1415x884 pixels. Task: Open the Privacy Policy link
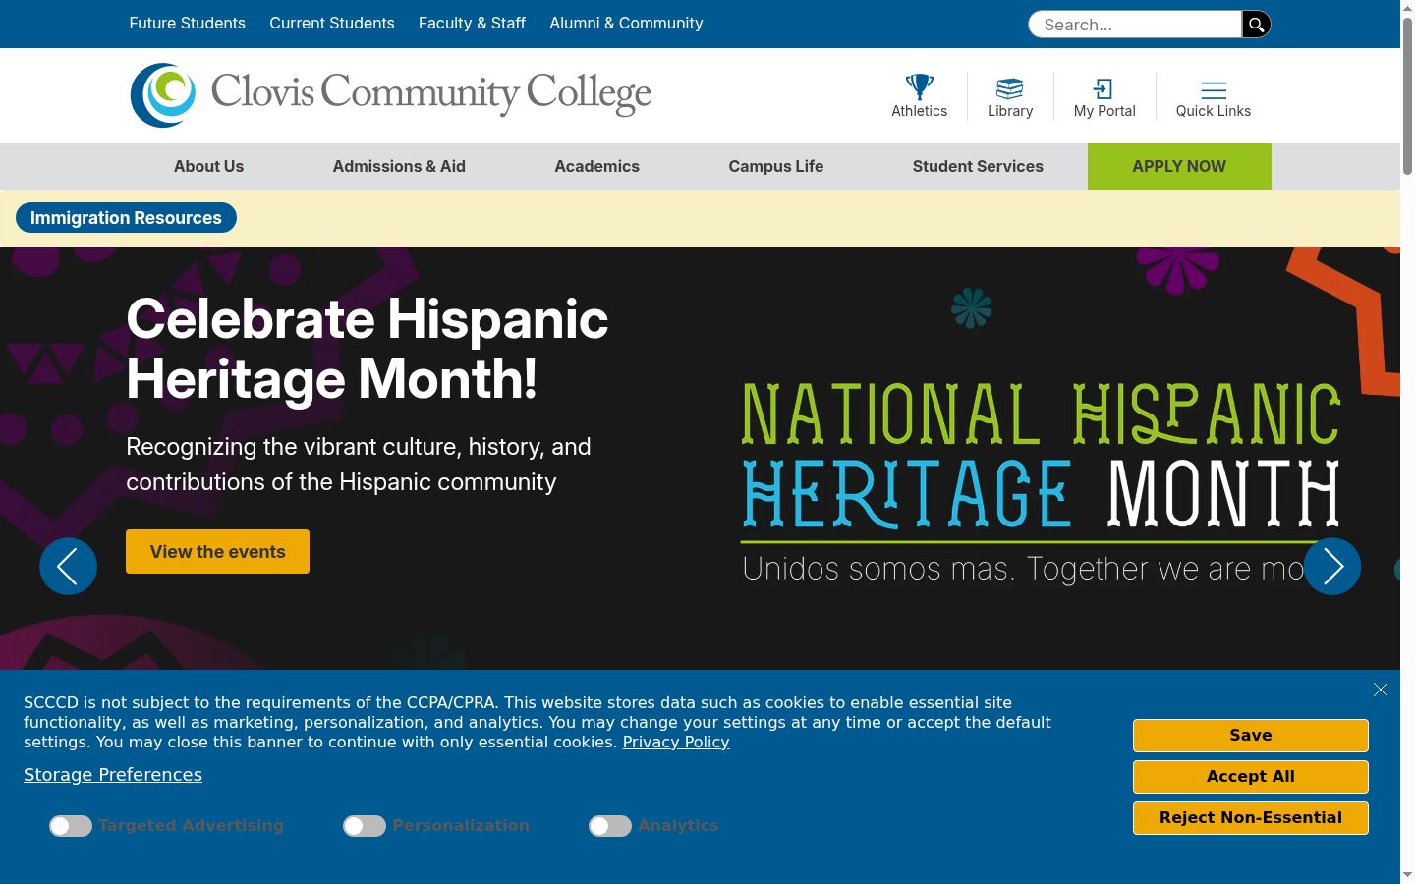[x=676, y=742]
